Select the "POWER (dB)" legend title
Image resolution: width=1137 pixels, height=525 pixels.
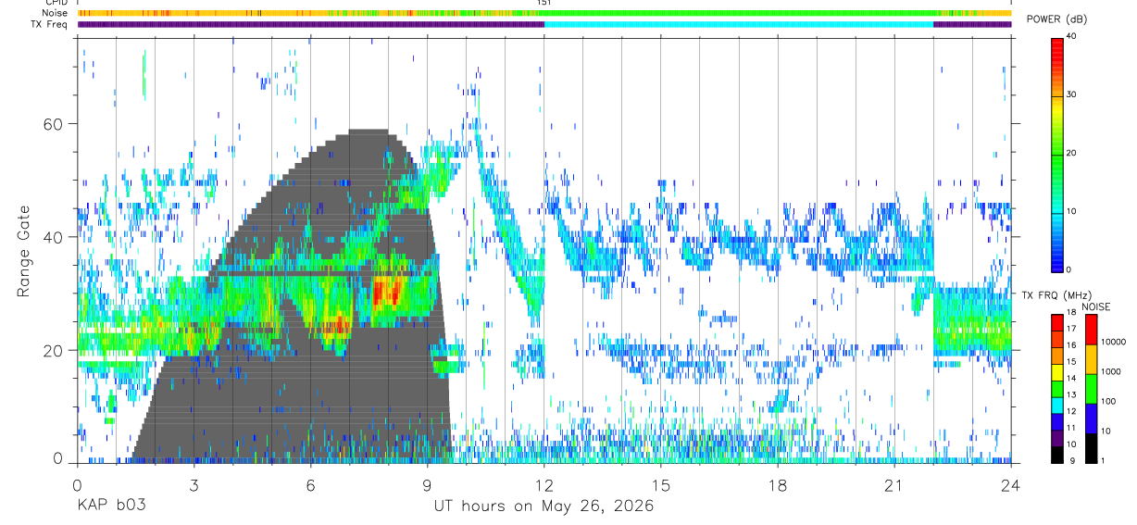tap(1057, 19)
